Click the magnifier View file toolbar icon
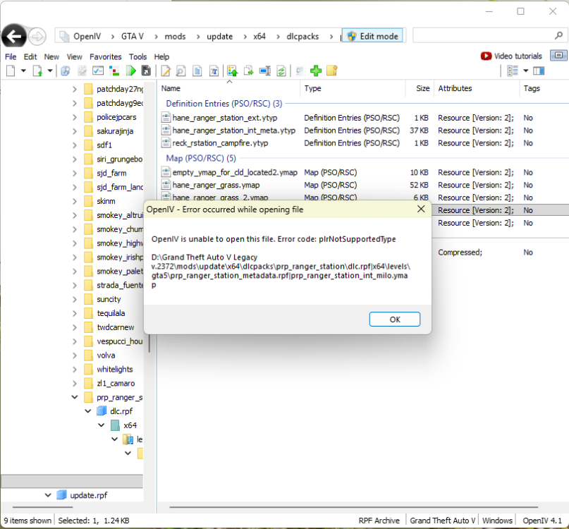Image resolution: width=569 pixels, height=529 pixels. click(x=181, y=71)
